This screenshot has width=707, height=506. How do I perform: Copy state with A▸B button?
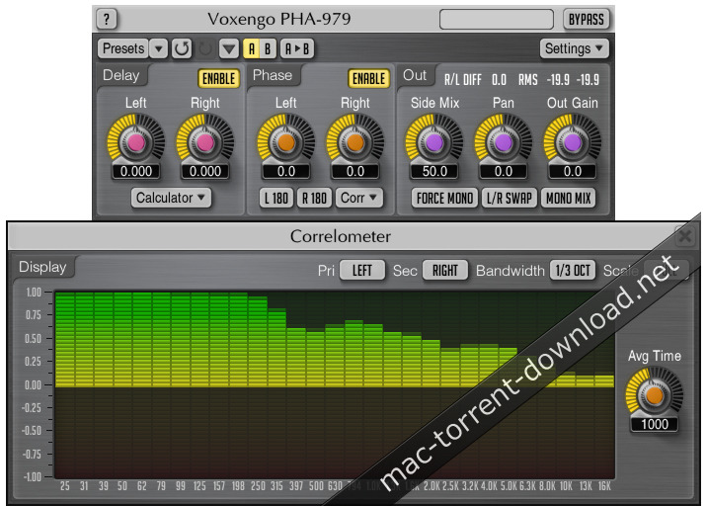pyautogui.click(x=297, y=48)
